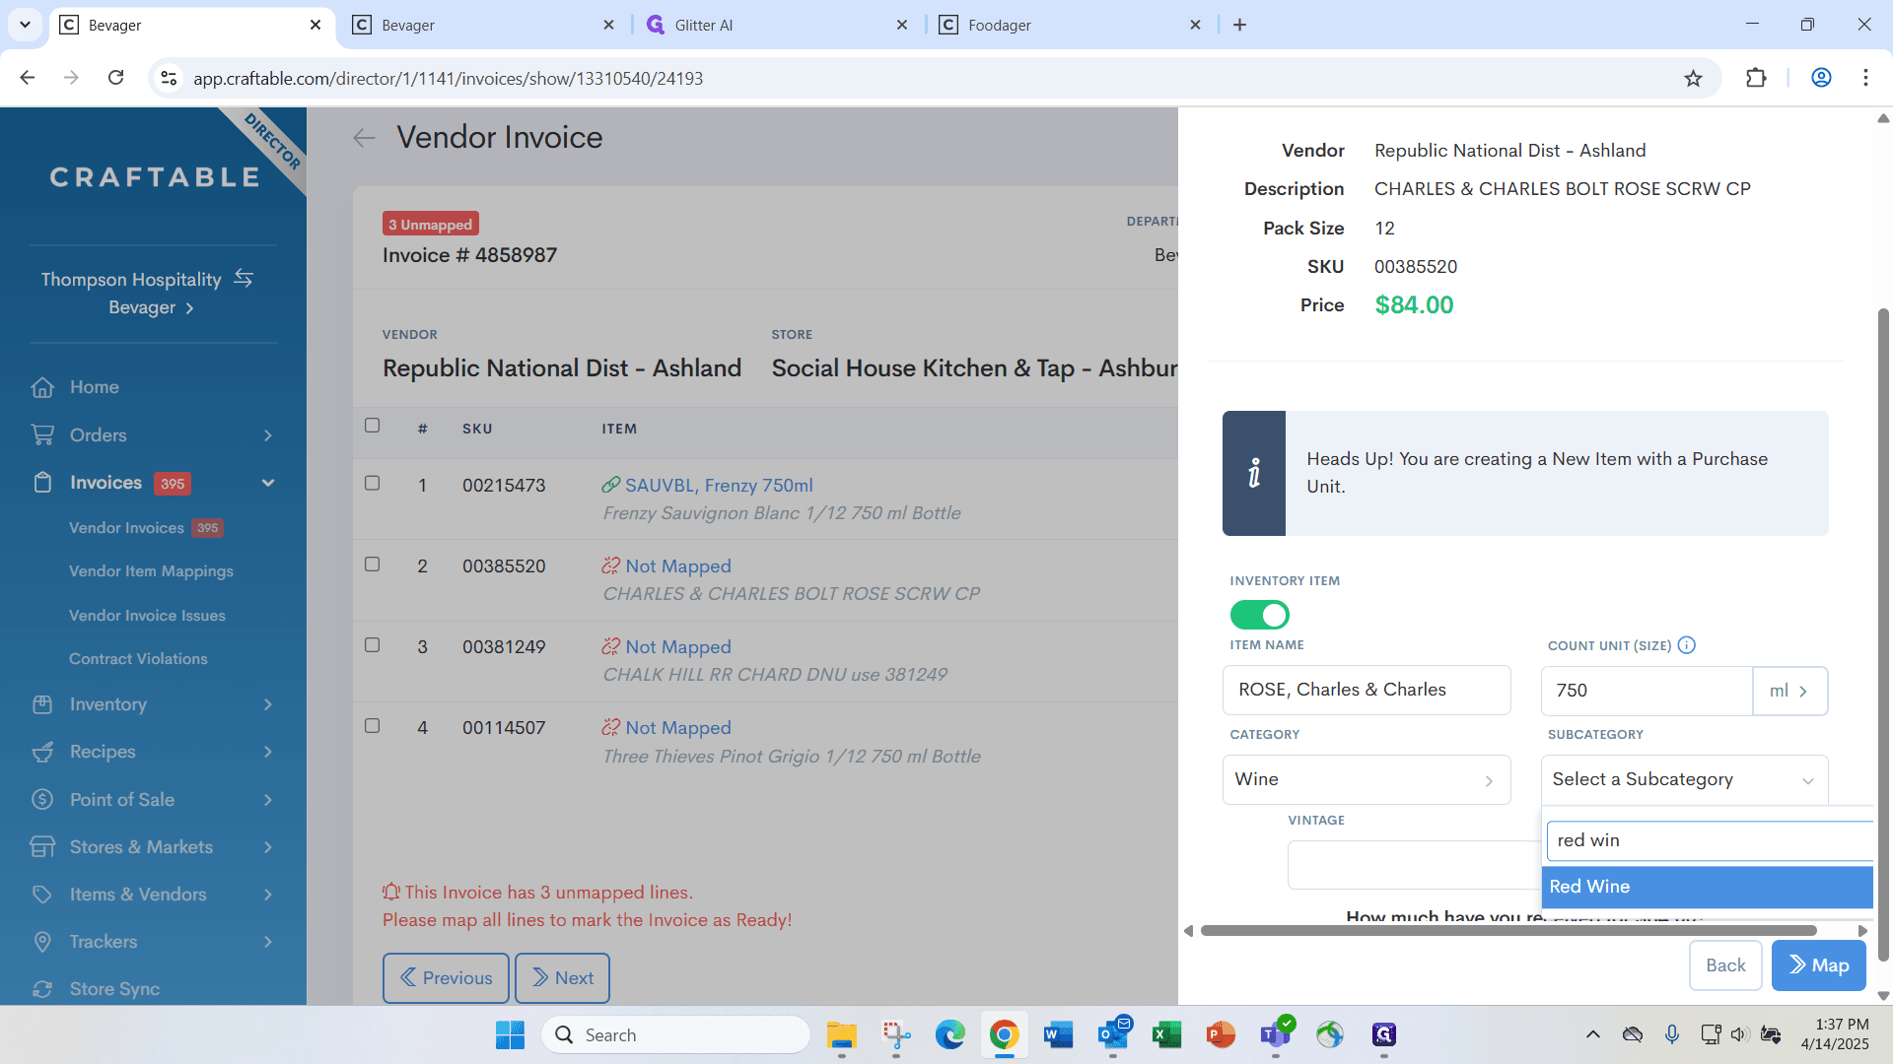Image resolution: width=1893 pixels, height=1064 pixels.
Task: Expand the Recipes sidebar section
Action: pos(268,752)
